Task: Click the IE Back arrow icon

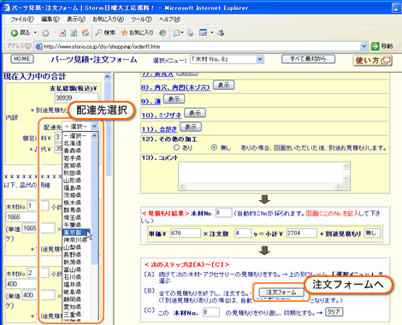Action: click(15, 33)
